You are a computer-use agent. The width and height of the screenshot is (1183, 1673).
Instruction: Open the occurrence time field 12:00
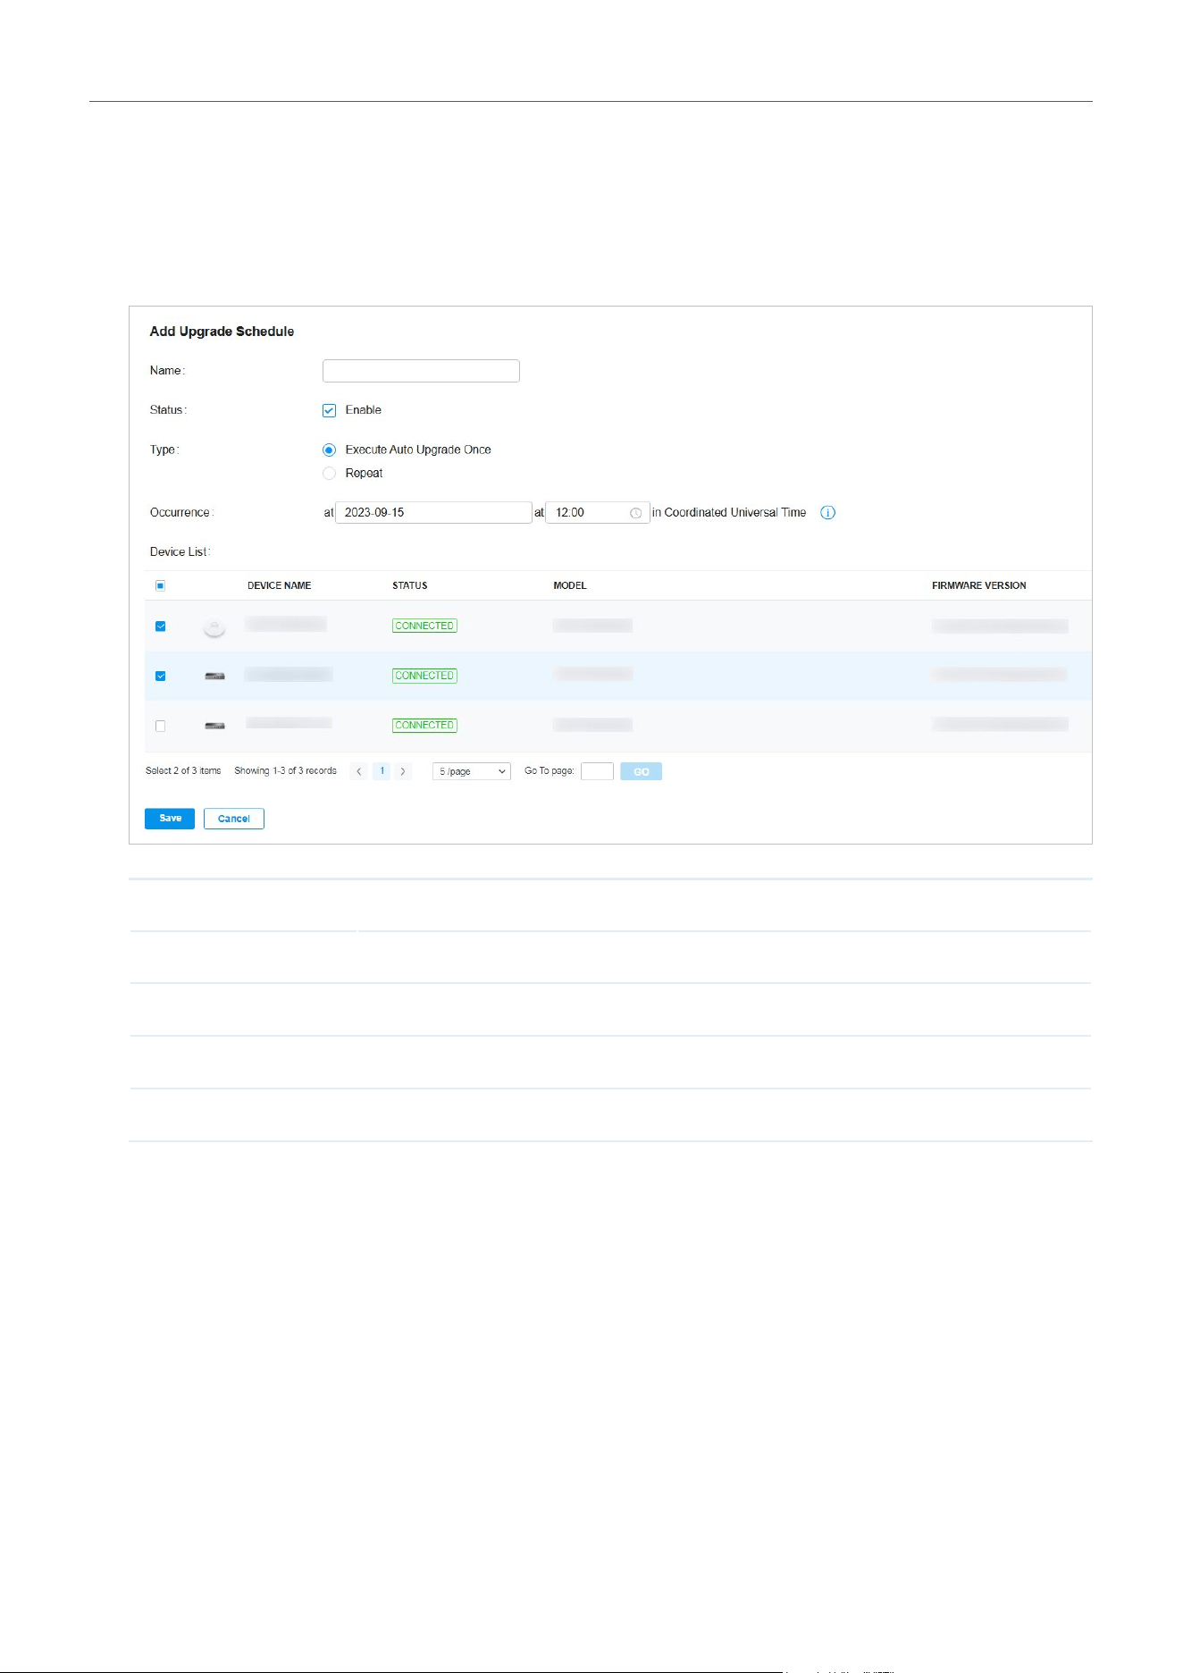point(597,513)
